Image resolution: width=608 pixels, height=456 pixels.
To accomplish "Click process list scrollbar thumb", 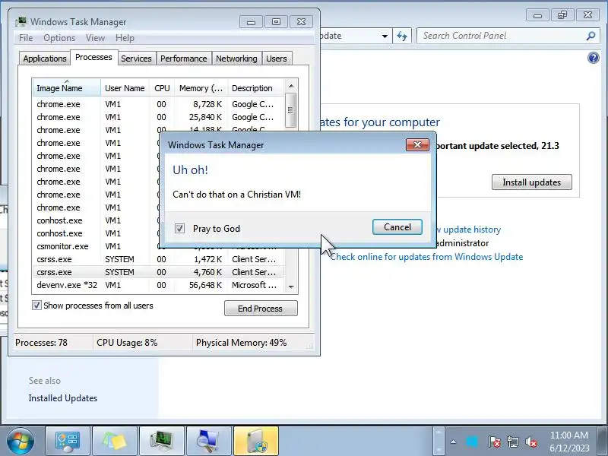I will pyautogui.click(x=291, y=110).
